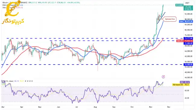The height and width of the screenshot is (110, 196).
Task: Select the Uptrend line callout annotation
Action: click(x=169, y=19)
